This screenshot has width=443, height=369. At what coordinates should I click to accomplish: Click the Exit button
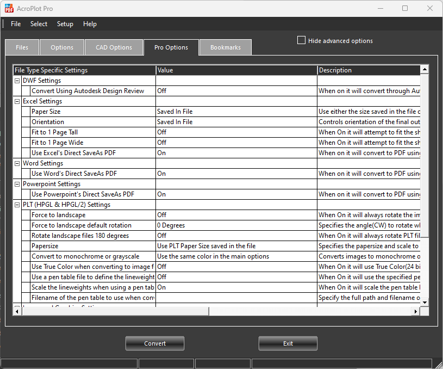(x=288, y=343)
